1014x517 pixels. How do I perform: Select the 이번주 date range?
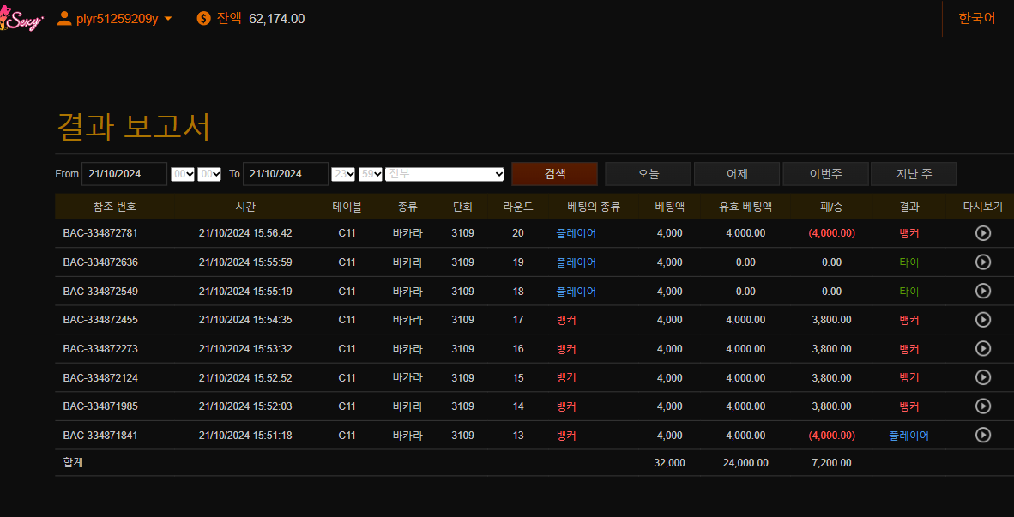coord(825,174)
